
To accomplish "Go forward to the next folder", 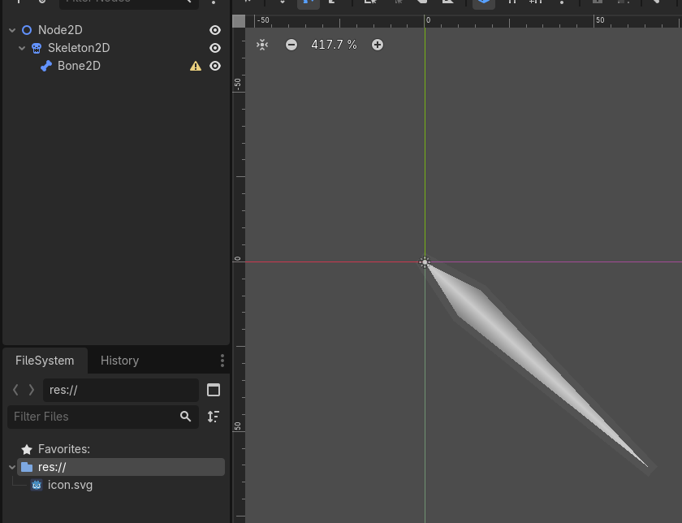I will click(x=32, y=390).
